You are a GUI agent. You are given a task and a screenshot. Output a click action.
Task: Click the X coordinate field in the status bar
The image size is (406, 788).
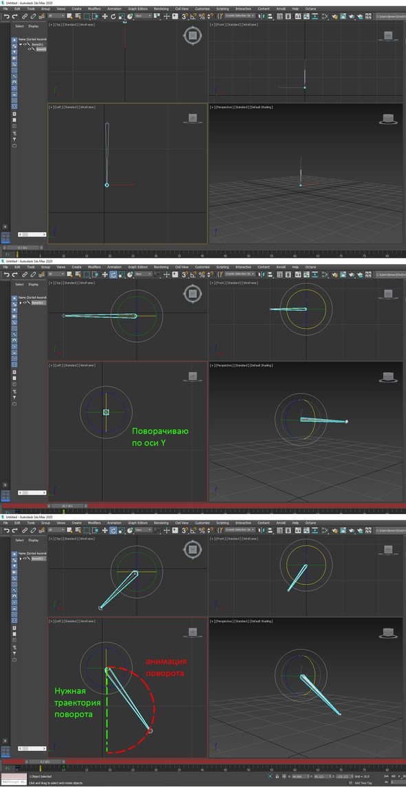click(299, 776)
